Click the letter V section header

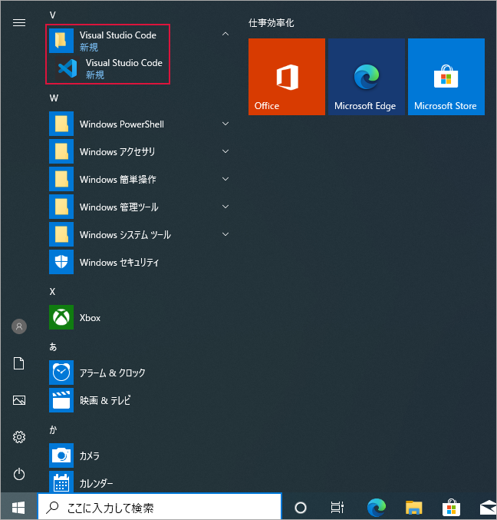(53, 15)
